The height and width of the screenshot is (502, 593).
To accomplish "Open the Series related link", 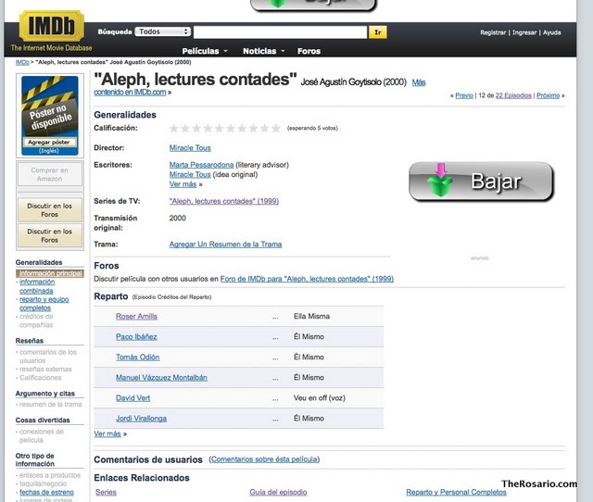I will coord(106,492).
